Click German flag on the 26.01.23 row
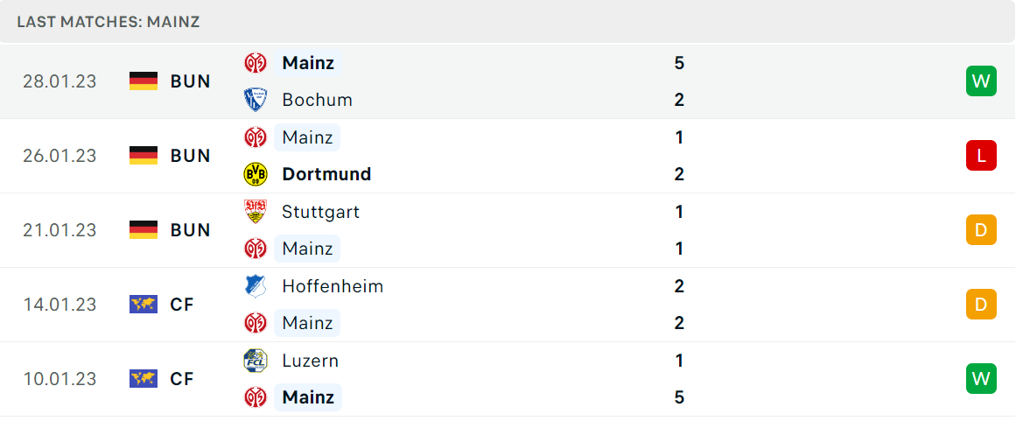This screenshot has width=1016, height=421. click(144, 156)
